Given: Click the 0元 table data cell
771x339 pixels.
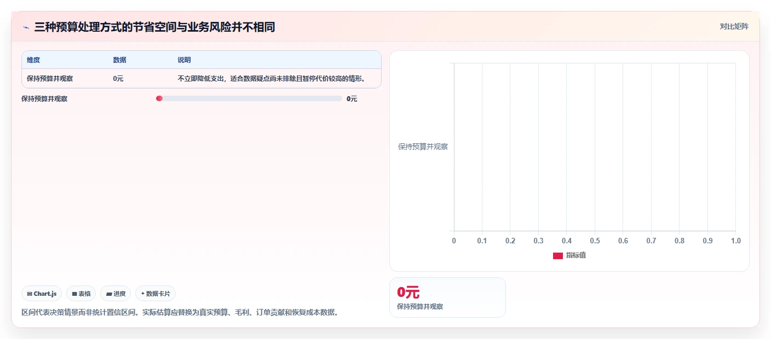Looking at the screenshot, I should (118, 78).
